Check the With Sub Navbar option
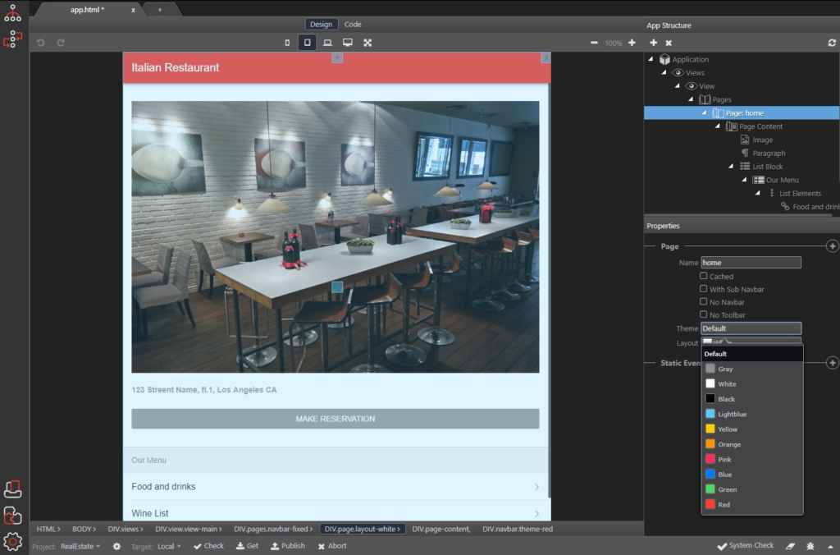 (x=704, y=289)
